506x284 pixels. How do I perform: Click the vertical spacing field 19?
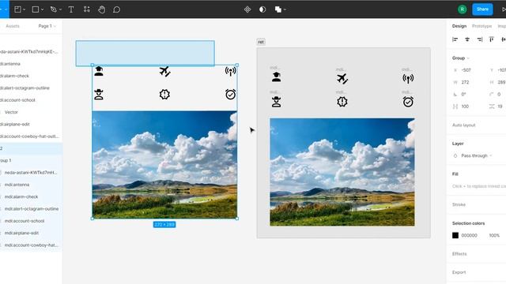point(500,106)
